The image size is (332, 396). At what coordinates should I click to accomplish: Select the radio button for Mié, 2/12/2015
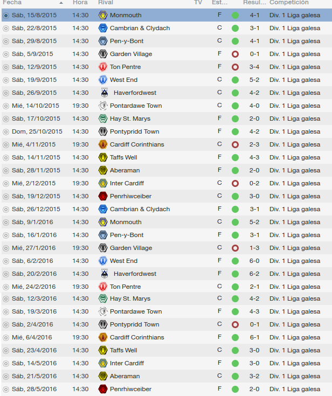click(6, 184)
